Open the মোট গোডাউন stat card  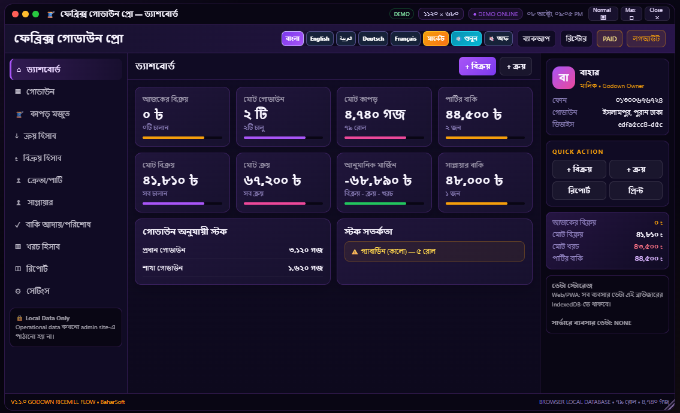point(283,117)
